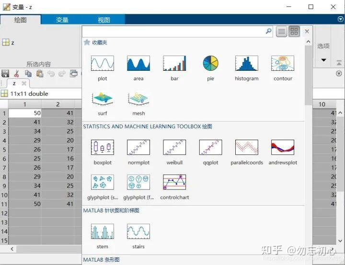Choose the boxplot icon
Screen dimensions: 345x265
(103, 147)
